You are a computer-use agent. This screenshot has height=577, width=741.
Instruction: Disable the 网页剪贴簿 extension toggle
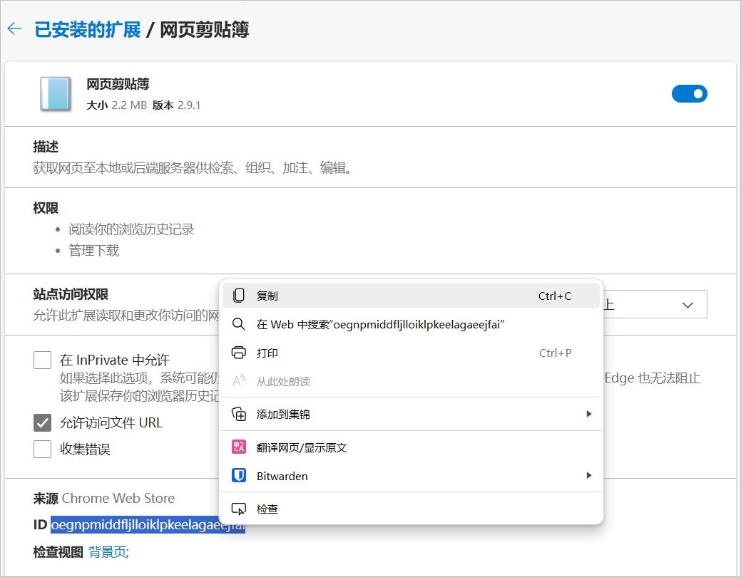click(x=689, y=93)
